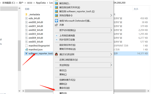Click horizontal scrollbar right arrow
Screen dimensions: 151x94
148,91
